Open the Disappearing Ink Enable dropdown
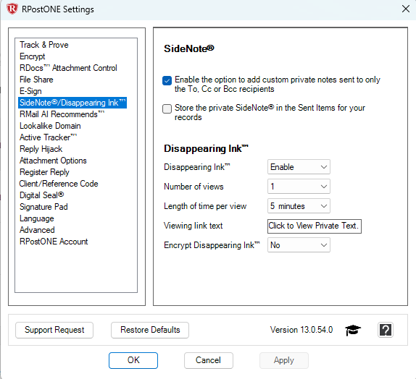 (x=299, y=167)
